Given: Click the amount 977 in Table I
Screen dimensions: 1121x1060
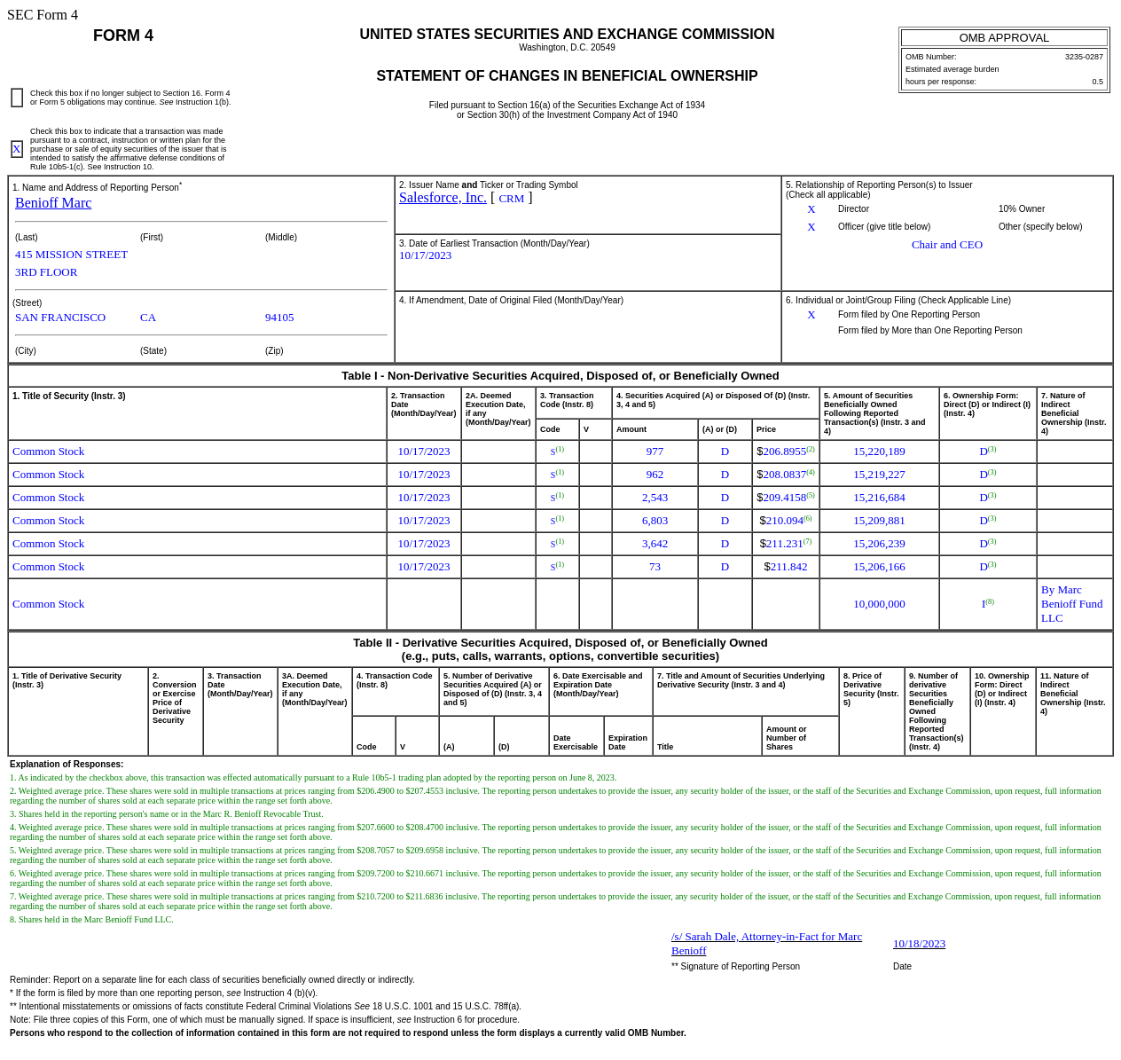Looking at the screenshot, I should coord(655,451).
